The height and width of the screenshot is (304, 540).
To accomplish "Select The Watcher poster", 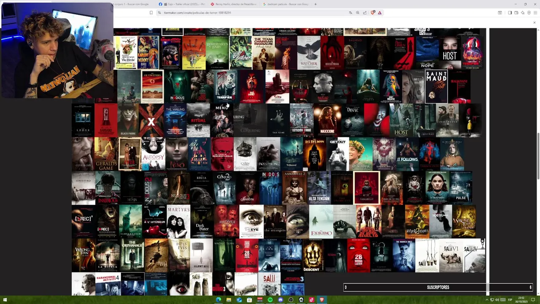I will (308, 52).
